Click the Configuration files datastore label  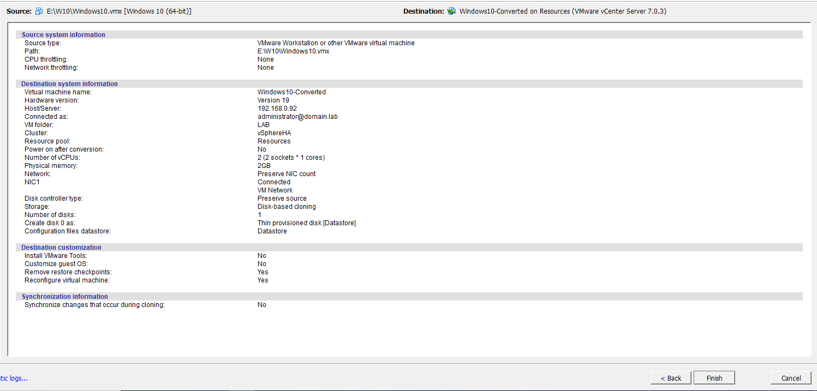(x=68, y=231)
